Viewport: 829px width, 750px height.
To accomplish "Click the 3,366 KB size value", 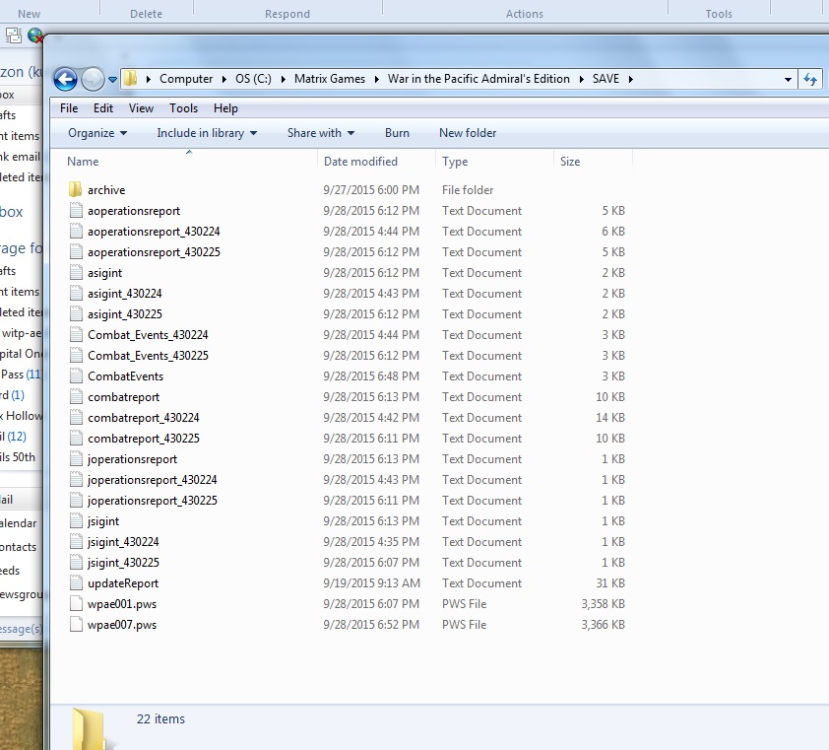I will (x=603, y=625).
